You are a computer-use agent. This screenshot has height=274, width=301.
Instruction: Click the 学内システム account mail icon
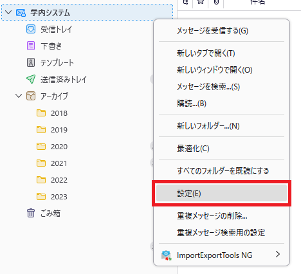pyautogui.click(x=21, y=13)
